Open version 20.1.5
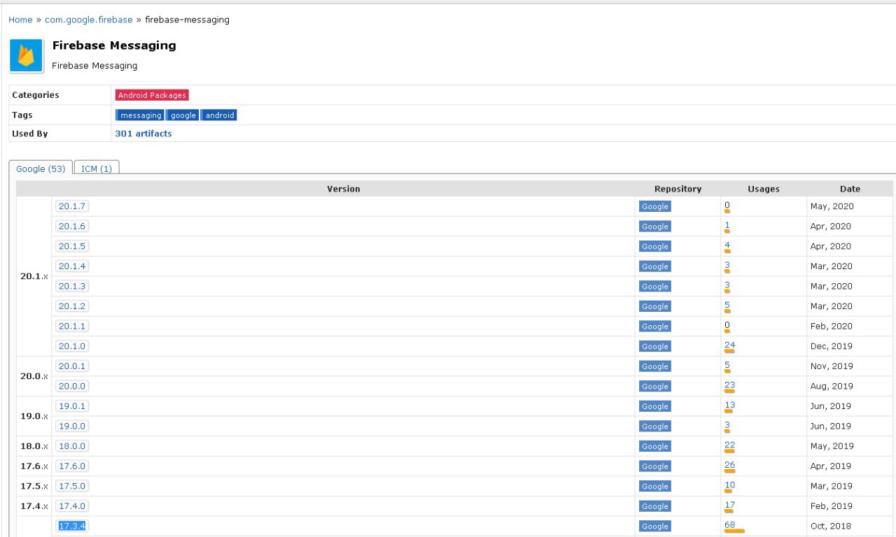The height and width of the screenshot is (537, 896). pyautogui.click(x=72, y=246)
